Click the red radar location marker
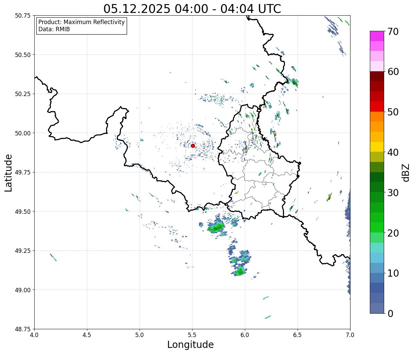This screenshot has height=353, width=414. 193,146
